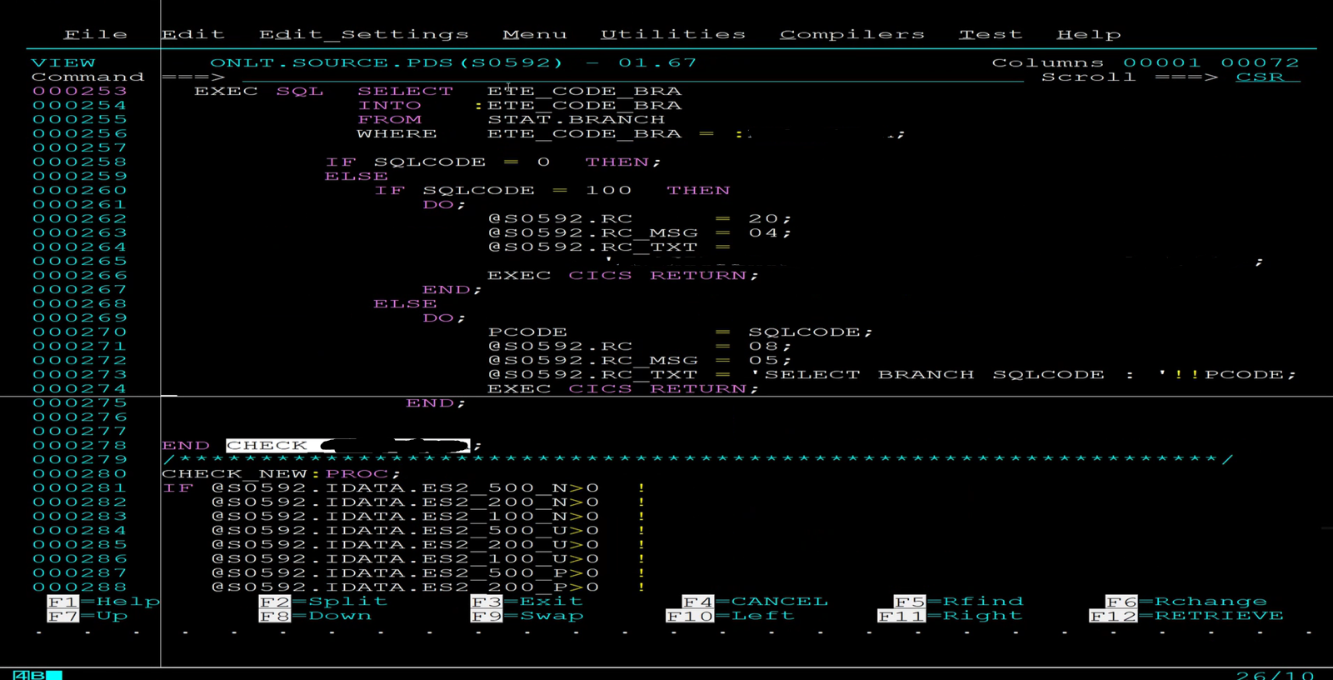The width and height of the screenshot is (1333, 680).
Task: Click the F11=Right function key
Action: coord(950,615)
